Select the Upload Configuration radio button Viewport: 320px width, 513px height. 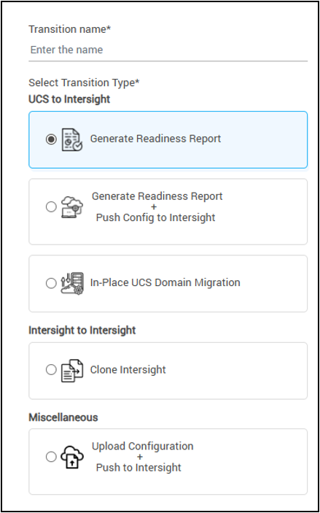pos(51,457)
